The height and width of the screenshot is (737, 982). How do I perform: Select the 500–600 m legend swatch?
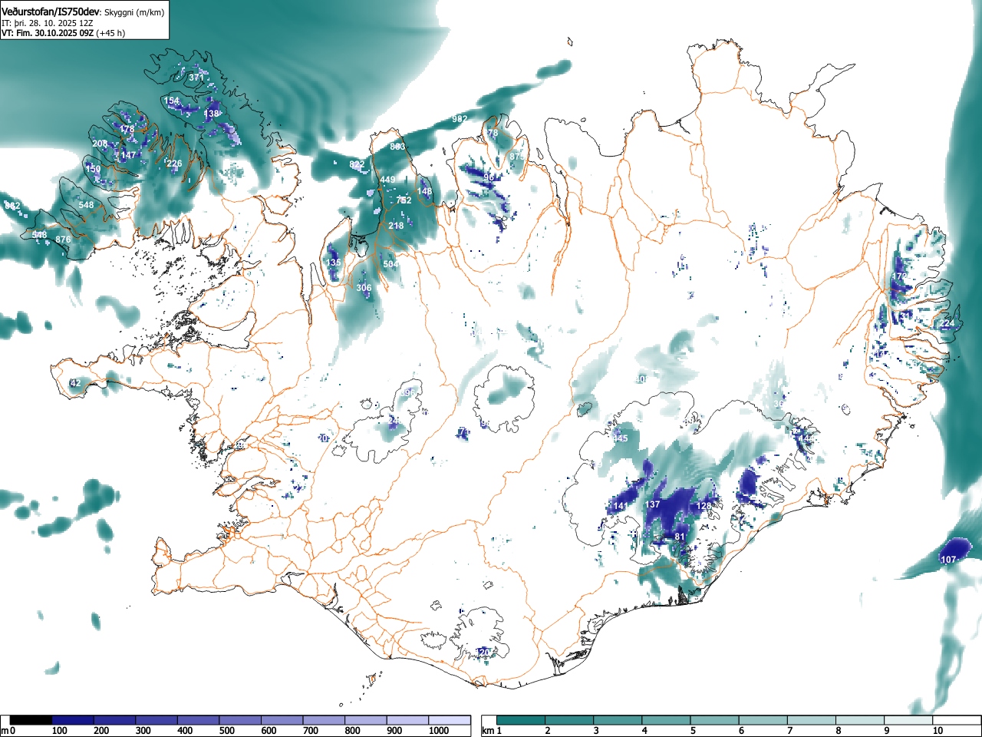[x=240, y=720]
